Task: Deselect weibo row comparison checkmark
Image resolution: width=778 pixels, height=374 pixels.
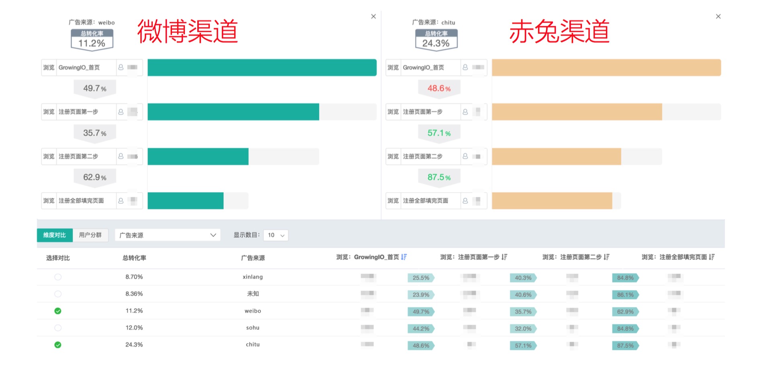Action: coord(58,311)
